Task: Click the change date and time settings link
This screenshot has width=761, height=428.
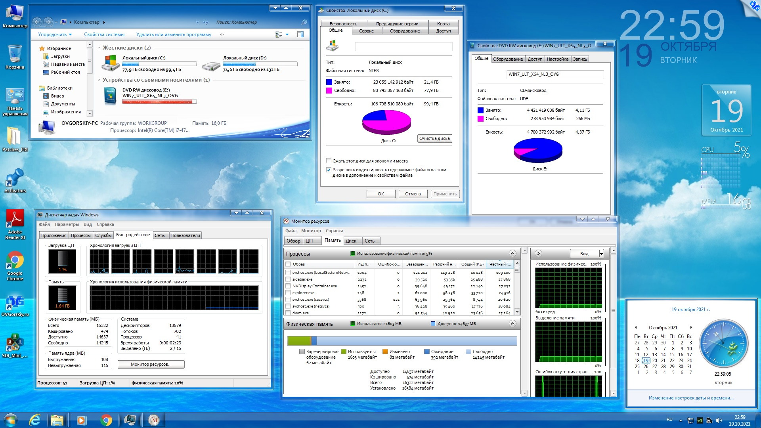Action: pyautogui.click(x=691, y=398)
